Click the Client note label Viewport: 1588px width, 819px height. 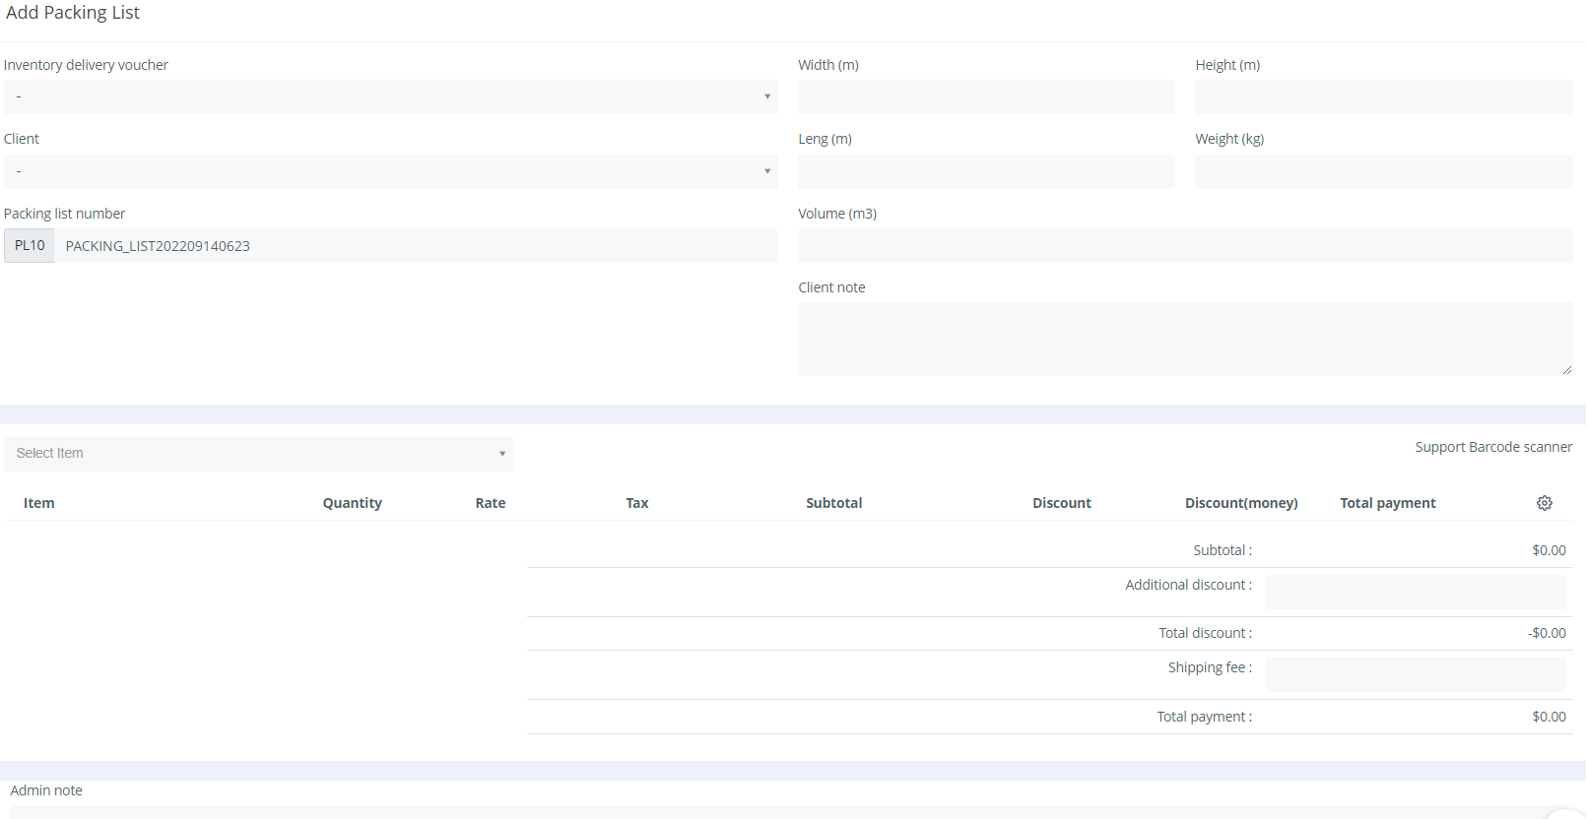[x=831, y=287]
